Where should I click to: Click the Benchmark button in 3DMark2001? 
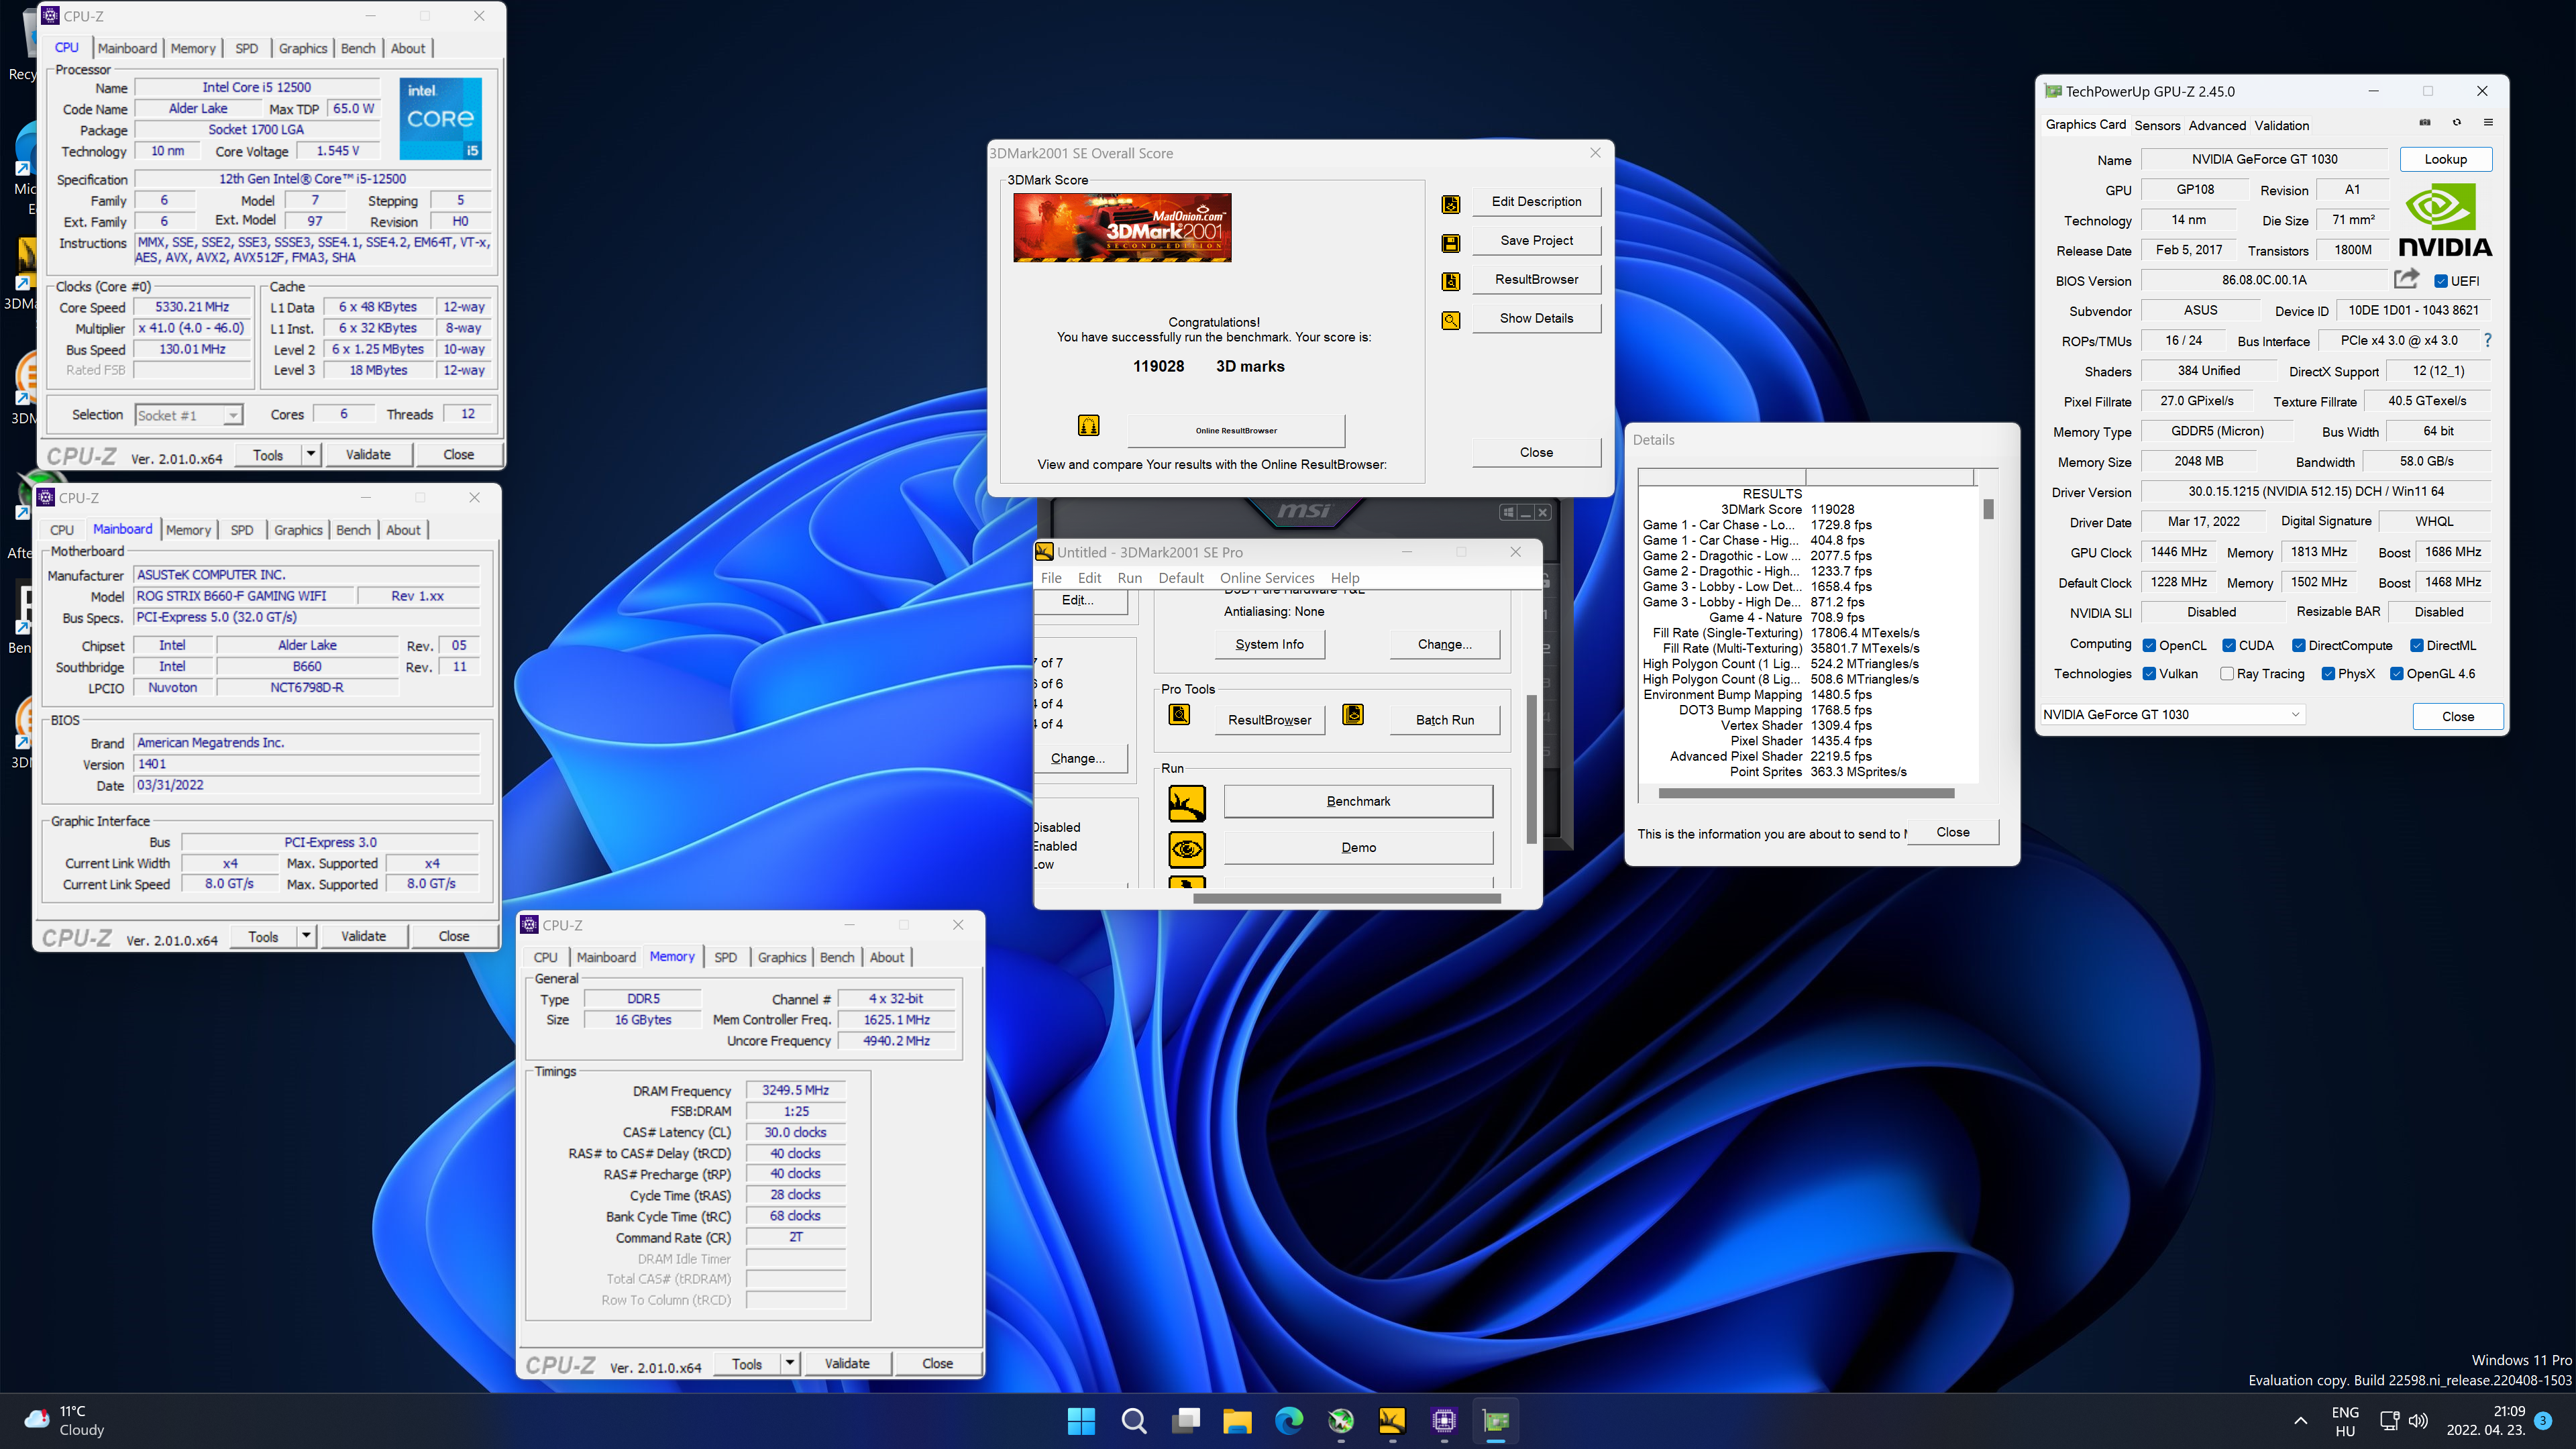[1358, 801]
